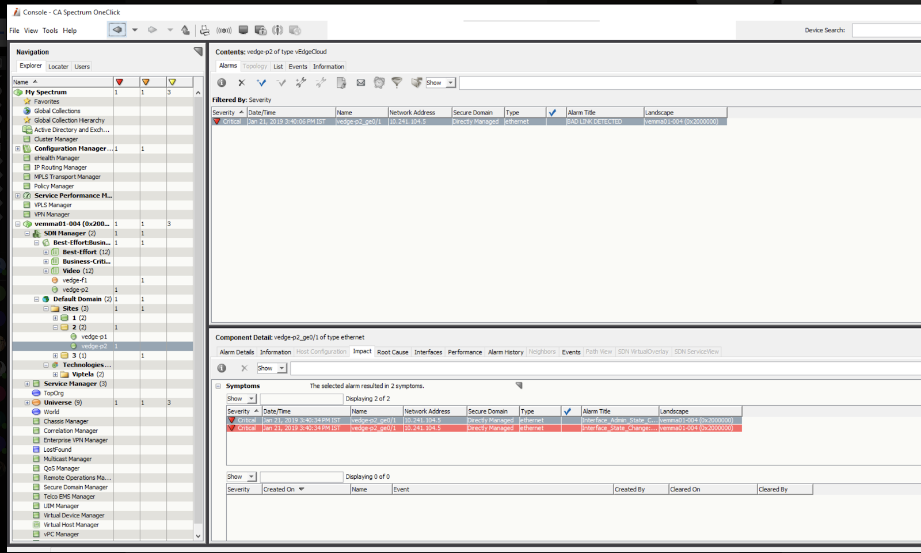
Task: Expand the Video (12) tree node
Action: tap(46, 271)
